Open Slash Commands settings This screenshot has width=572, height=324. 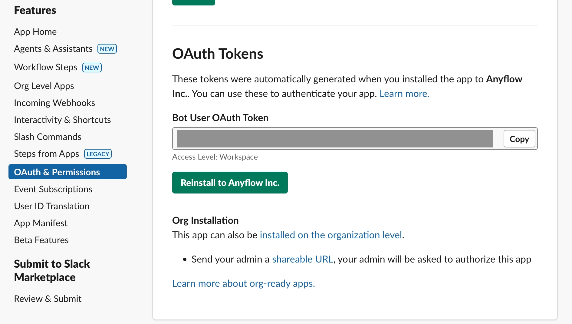coord(48,137)
